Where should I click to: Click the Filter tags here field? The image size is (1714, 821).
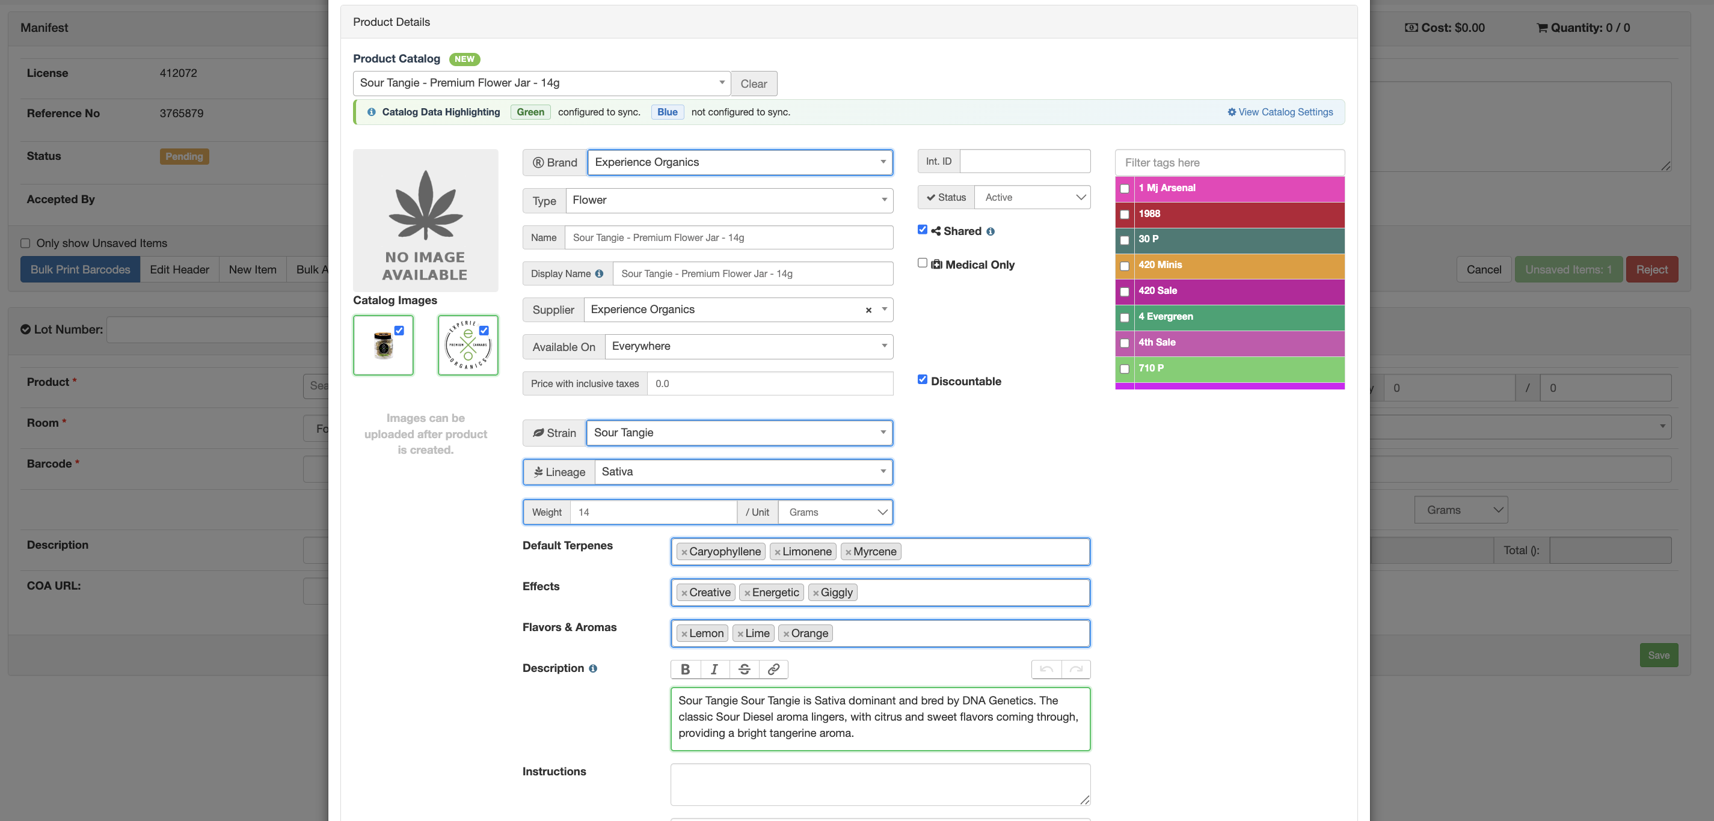pos(1230,162)
